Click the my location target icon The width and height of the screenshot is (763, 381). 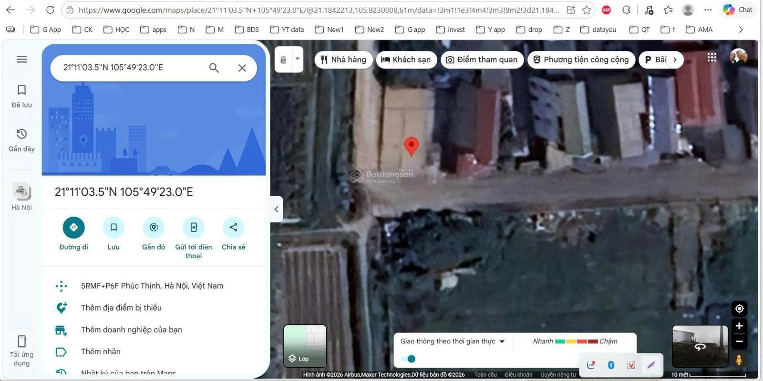tap(739, 309)
